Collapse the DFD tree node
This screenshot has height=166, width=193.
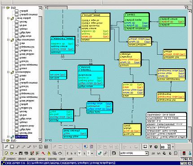[x=4, y=8]
